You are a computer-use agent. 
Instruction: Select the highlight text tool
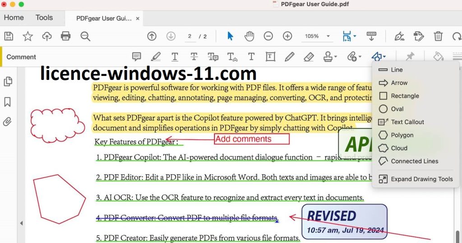click(156, 57)
